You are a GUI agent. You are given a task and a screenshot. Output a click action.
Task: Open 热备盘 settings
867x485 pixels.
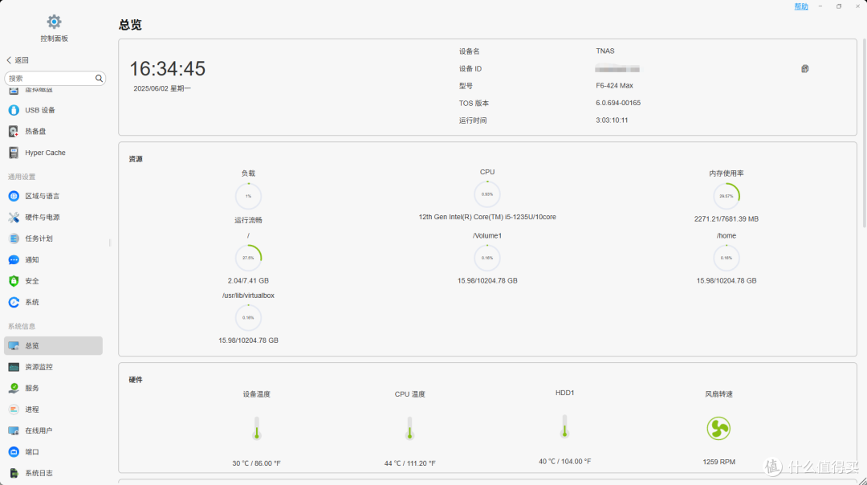click(53, 132)
